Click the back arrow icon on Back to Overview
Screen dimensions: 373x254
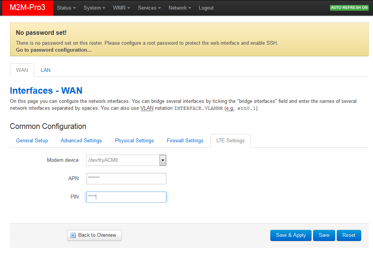(x=73, y=235)
